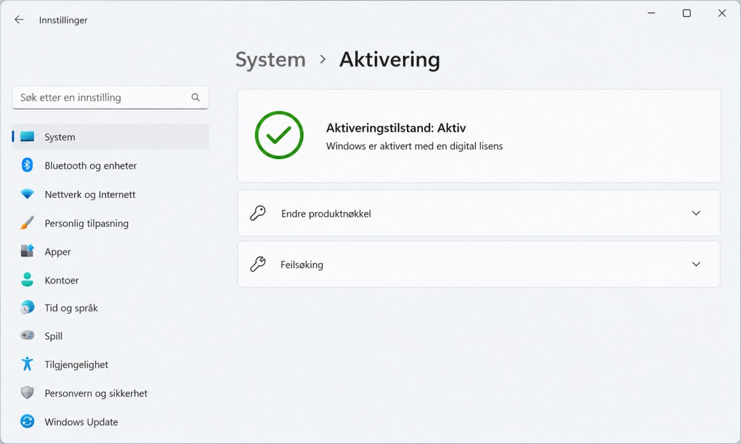
Task: Click the System monitor icon in sidebar
Action: click(27, 137)
